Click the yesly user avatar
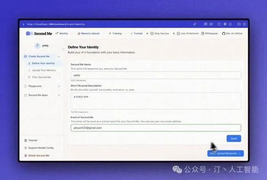 click(37, 45)
